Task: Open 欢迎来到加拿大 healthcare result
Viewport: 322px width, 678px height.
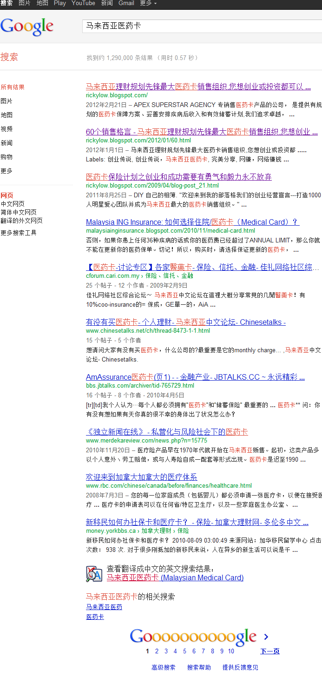Action: [142, 477]
